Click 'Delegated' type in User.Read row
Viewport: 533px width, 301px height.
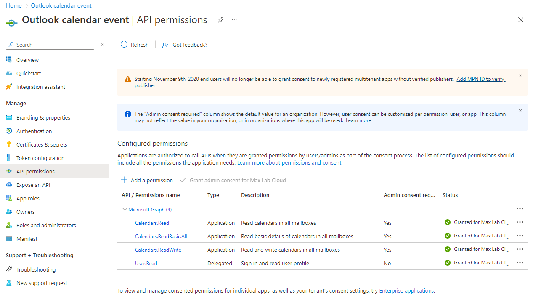(220, 263)
